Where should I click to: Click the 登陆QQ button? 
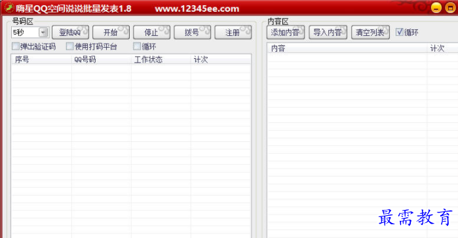(x=70, y=32)
